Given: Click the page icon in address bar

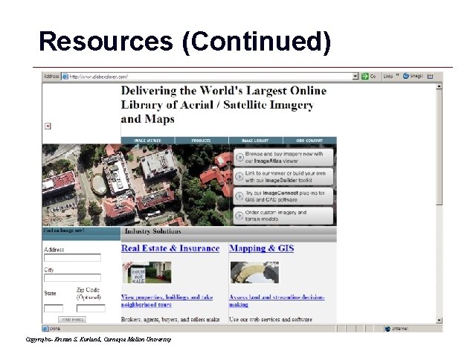Looking at the screenshot, I should 65,77.
